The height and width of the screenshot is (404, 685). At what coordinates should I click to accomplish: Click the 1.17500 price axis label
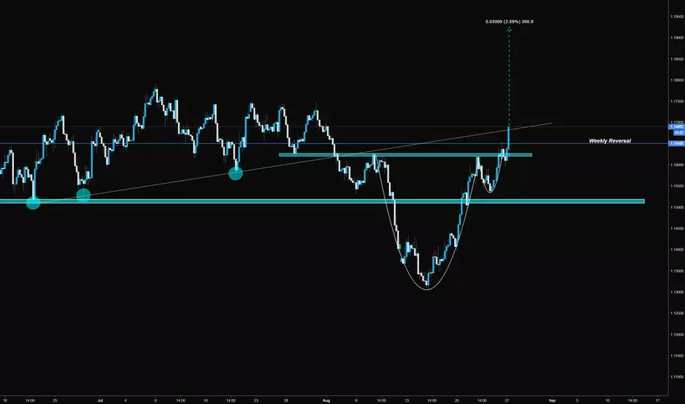677,101
